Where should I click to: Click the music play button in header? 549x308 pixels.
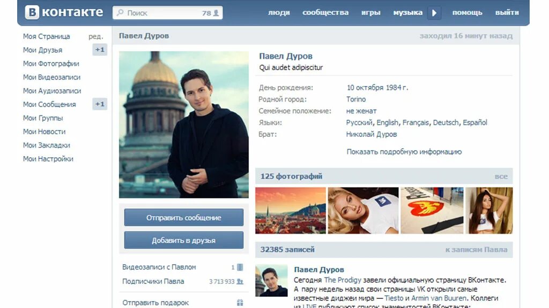pyautogui.click(x=434, y=13)
